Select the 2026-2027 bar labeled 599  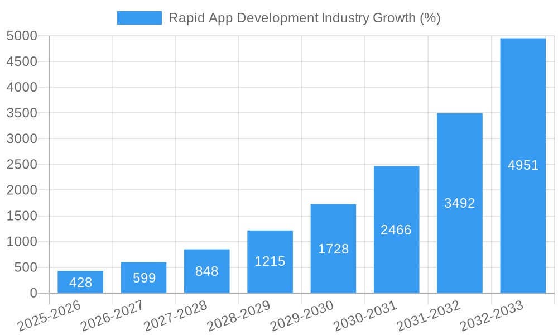pyautogui.click(x=144, y=277)
